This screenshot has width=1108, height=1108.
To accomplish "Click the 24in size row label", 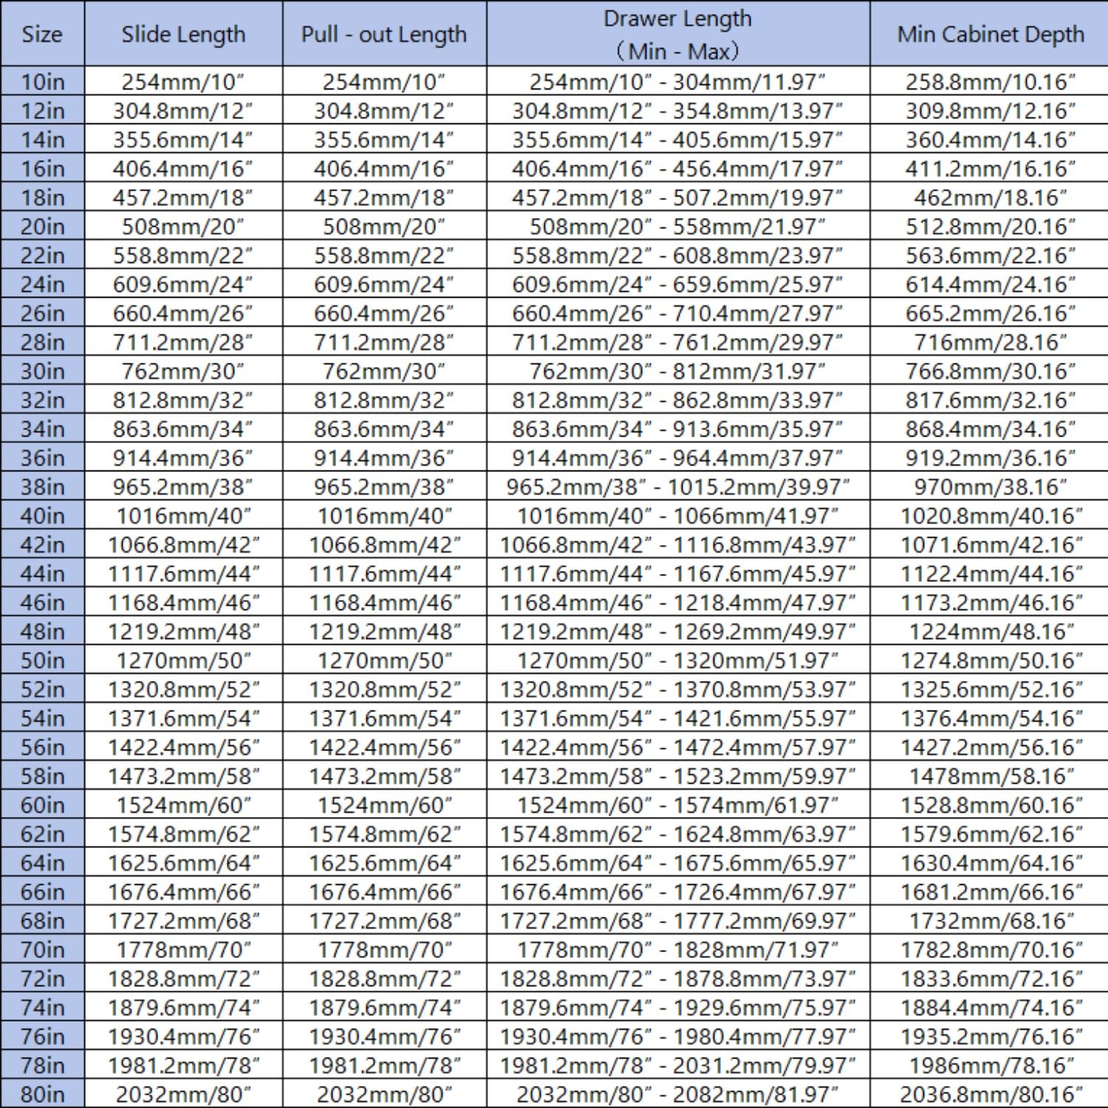I will click(x=42, y=284).
